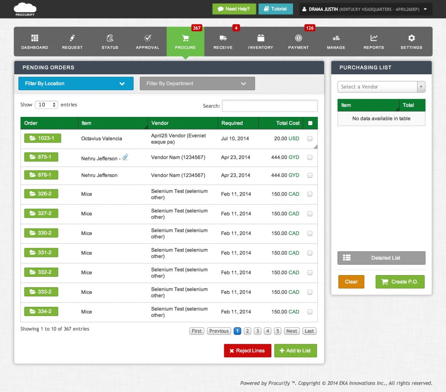Go to pagination page 5
The image size is (446, 392).
point(277,331)
